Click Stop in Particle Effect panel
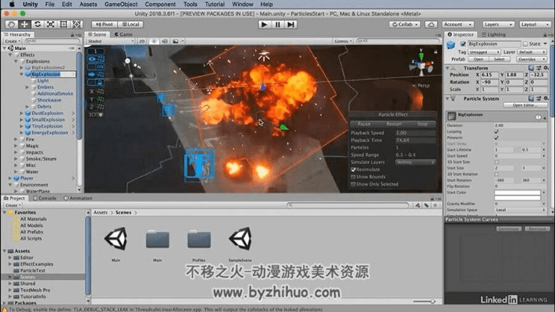The image size is (555, 312). click(x=422, y=124)
